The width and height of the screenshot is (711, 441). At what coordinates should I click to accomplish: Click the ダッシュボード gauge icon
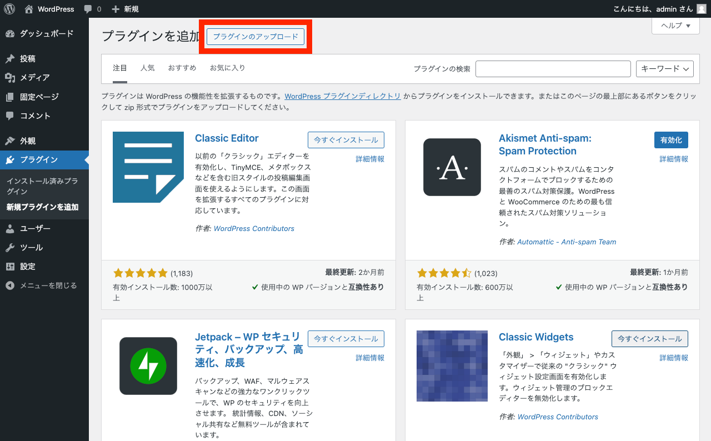[x=10, y=34]
